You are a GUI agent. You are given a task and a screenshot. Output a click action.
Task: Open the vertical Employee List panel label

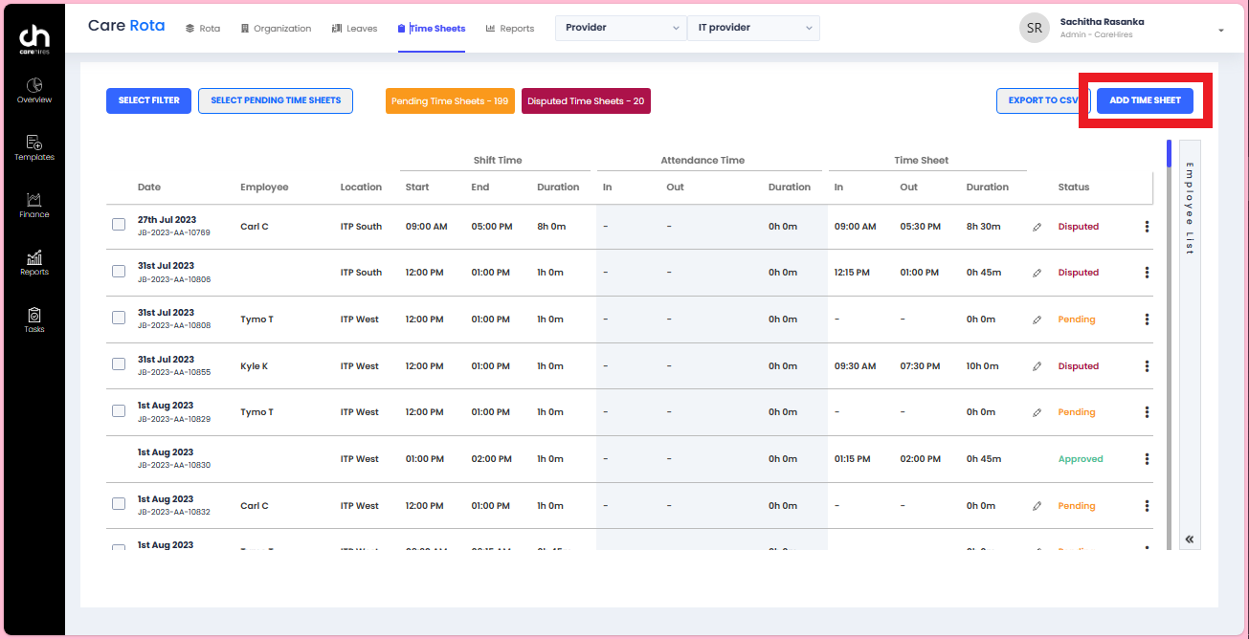click(1190, 209)
